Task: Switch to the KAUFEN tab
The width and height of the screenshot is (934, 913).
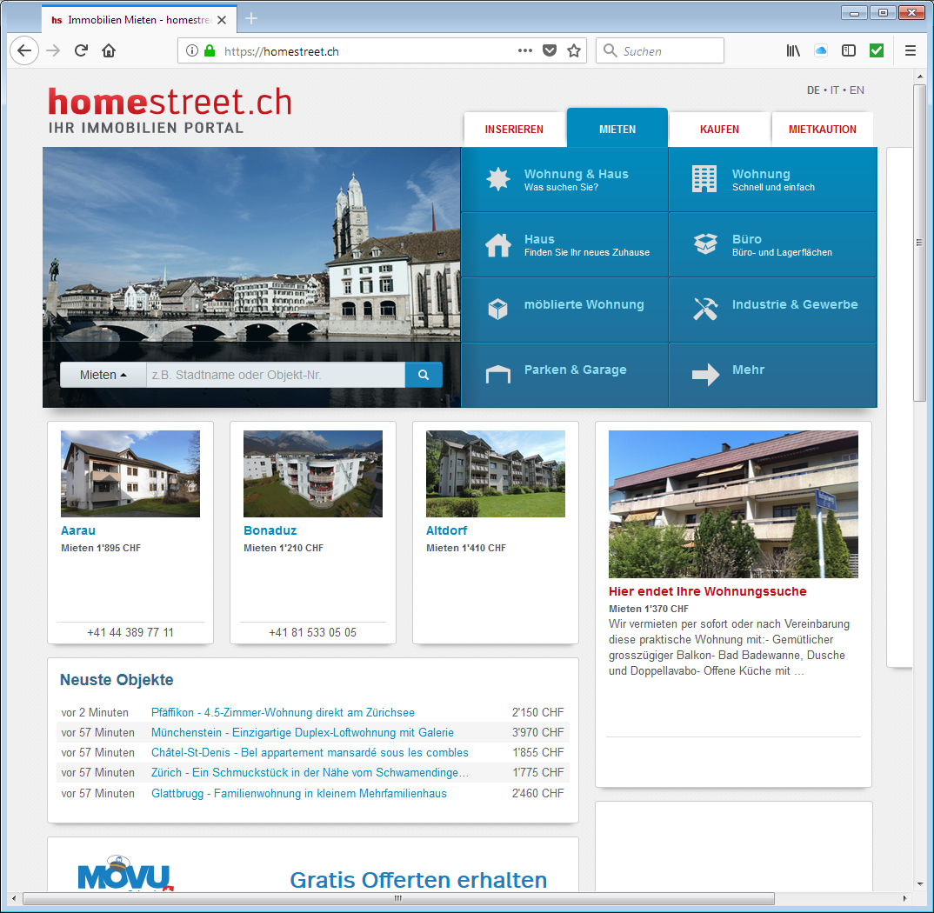Action: [719, 130]
